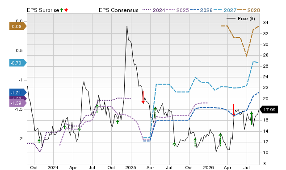The height and width of the screenshot is (170, 286).
Task: Click the red down arrow in the EPS Surprise legend
Action: [66, 10]
